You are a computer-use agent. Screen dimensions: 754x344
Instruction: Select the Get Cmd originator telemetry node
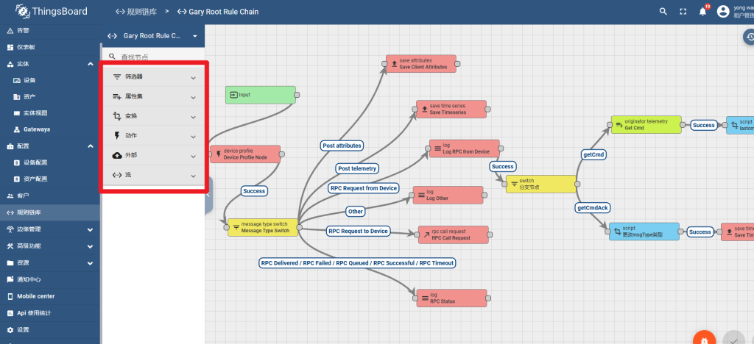pyautogui.click(x=646, y=125)
